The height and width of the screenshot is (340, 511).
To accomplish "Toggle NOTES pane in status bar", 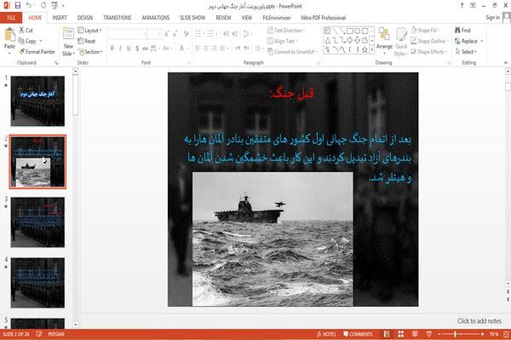I will pyautogui.click(x=326, y=334).
